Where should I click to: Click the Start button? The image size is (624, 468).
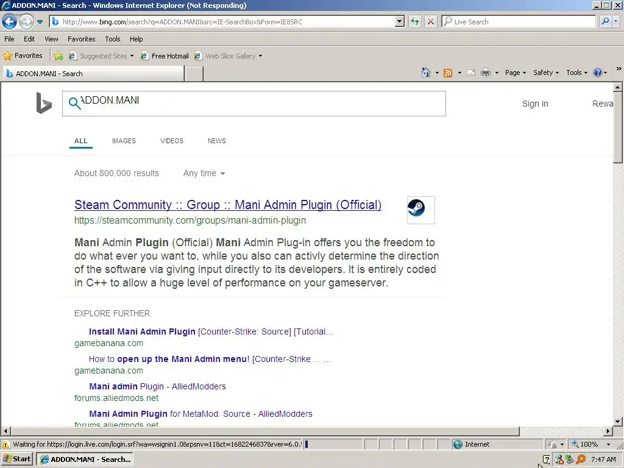point(16,459)
